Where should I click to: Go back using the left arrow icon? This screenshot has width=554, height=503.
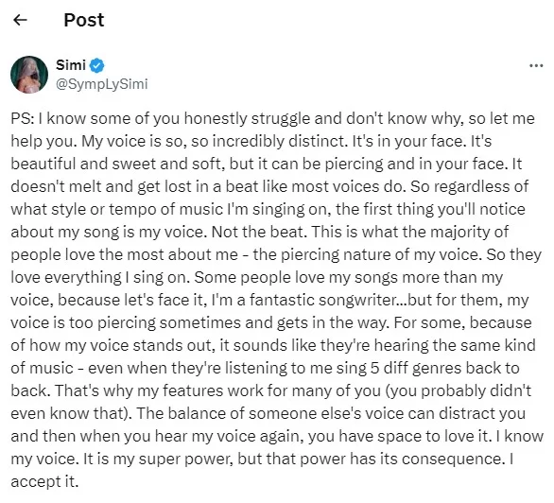point(20,20)
